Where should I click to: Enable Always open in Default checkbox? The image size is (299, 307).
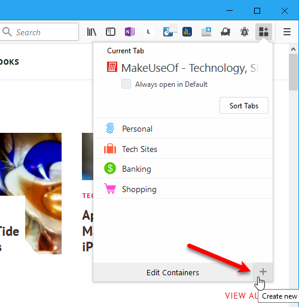pos(126,84)
